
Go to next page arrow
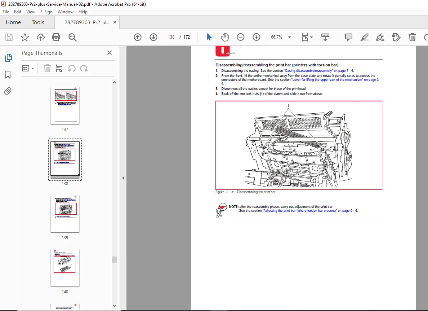pos(153,37)
